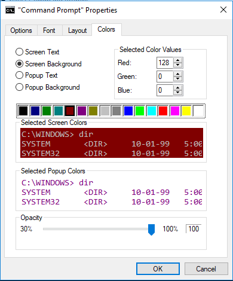Image resolution: width=233 pixels, height=281 pixels.
Task: Select the teal color swatch
Action: coord(59,111)
